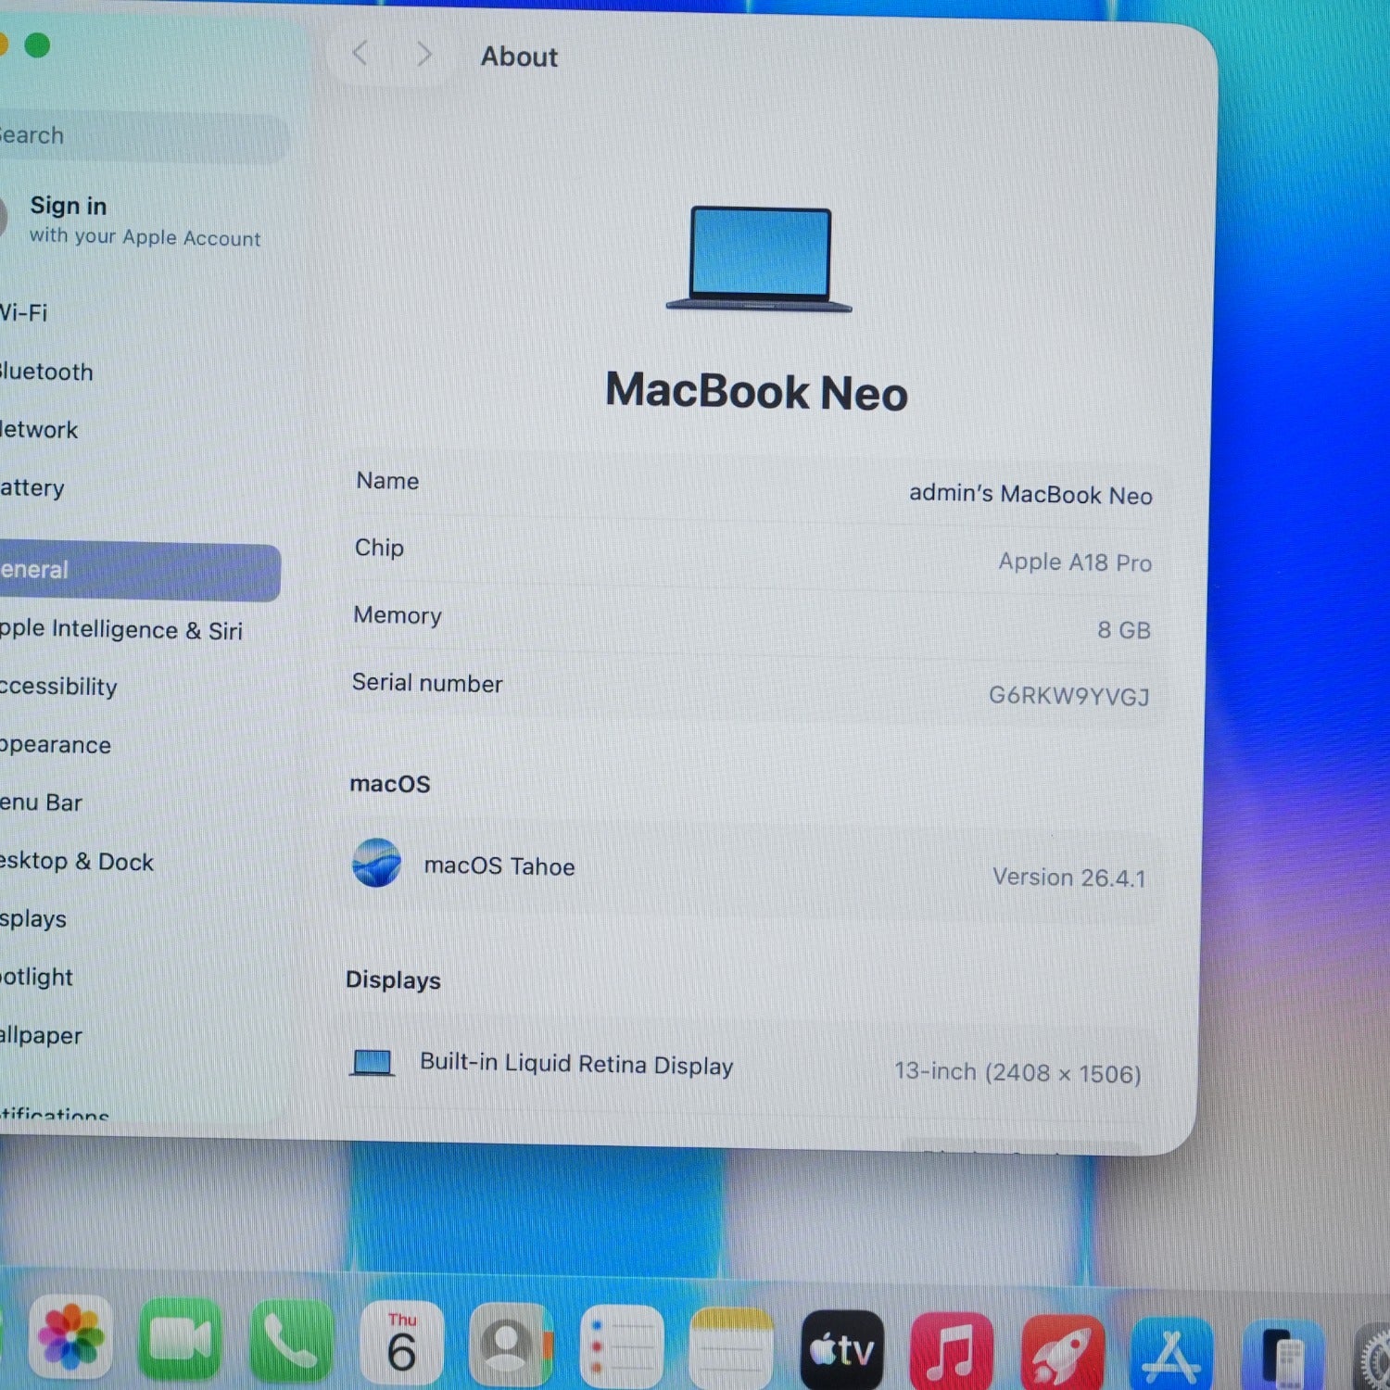
Task: Click the bold "macOS" section heading
Action: (390, 784)
